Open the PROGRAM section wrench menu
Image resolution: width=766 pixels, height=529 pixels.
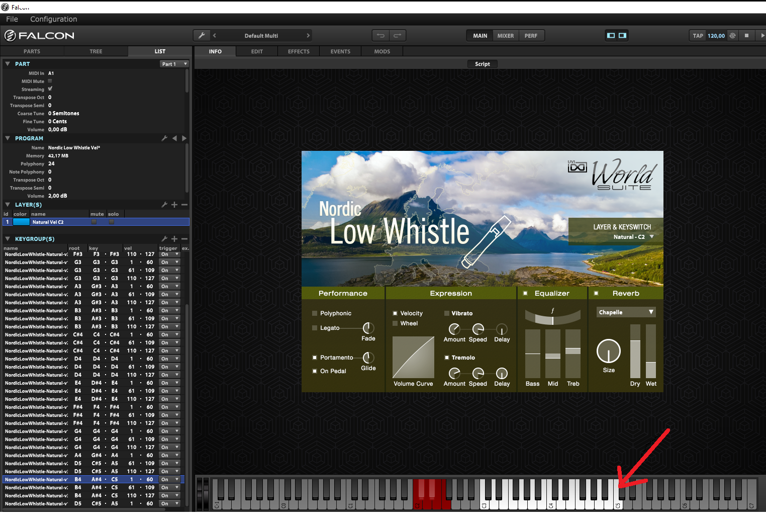pos(164,138)
